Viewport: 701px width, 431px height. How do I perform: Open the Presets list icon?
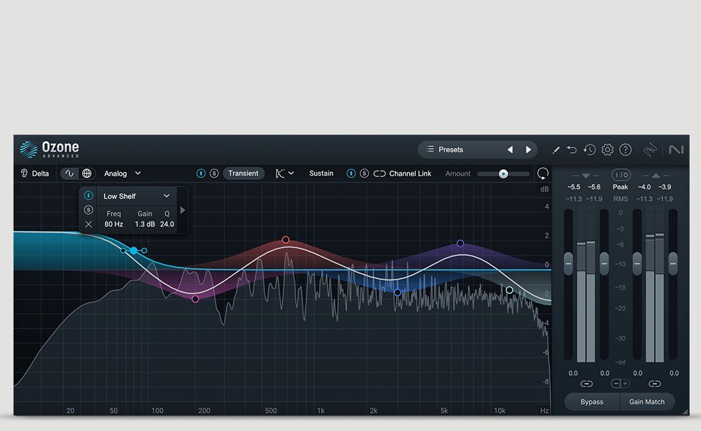point(430,150)
